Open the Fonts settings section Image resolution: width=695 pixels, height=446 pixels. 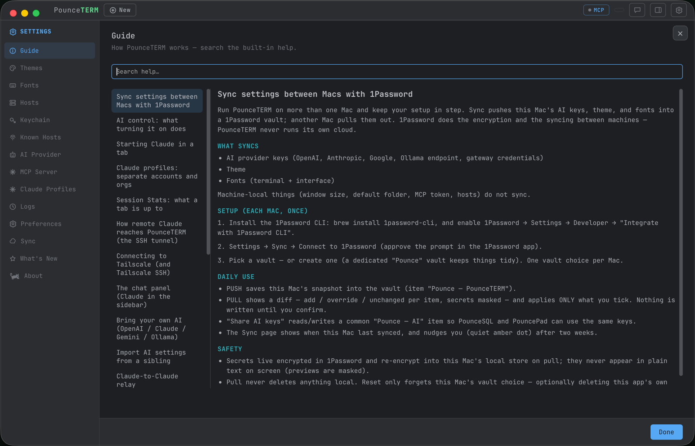point(50,85)
